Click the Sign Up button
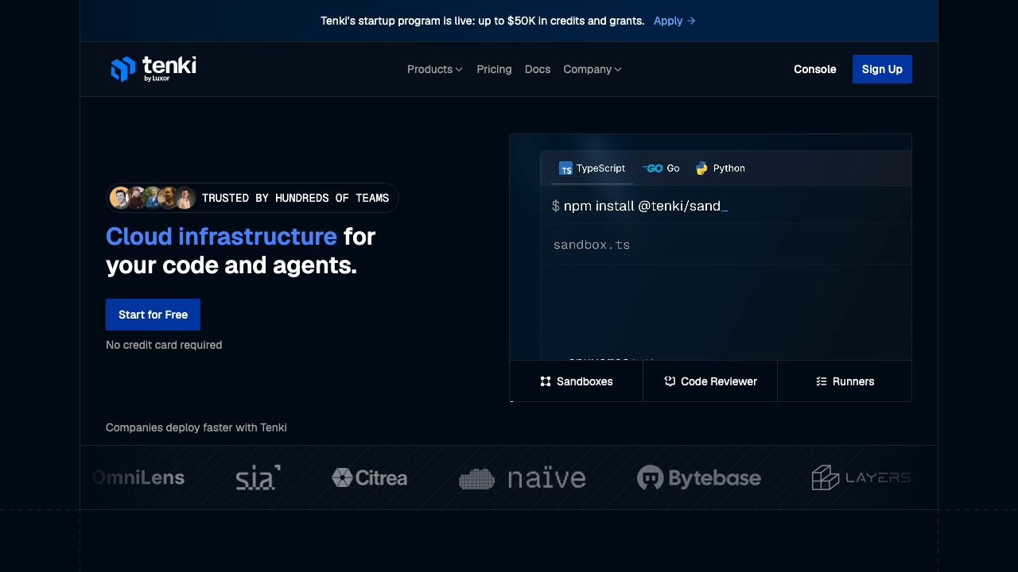 click(x=882, y=69)
